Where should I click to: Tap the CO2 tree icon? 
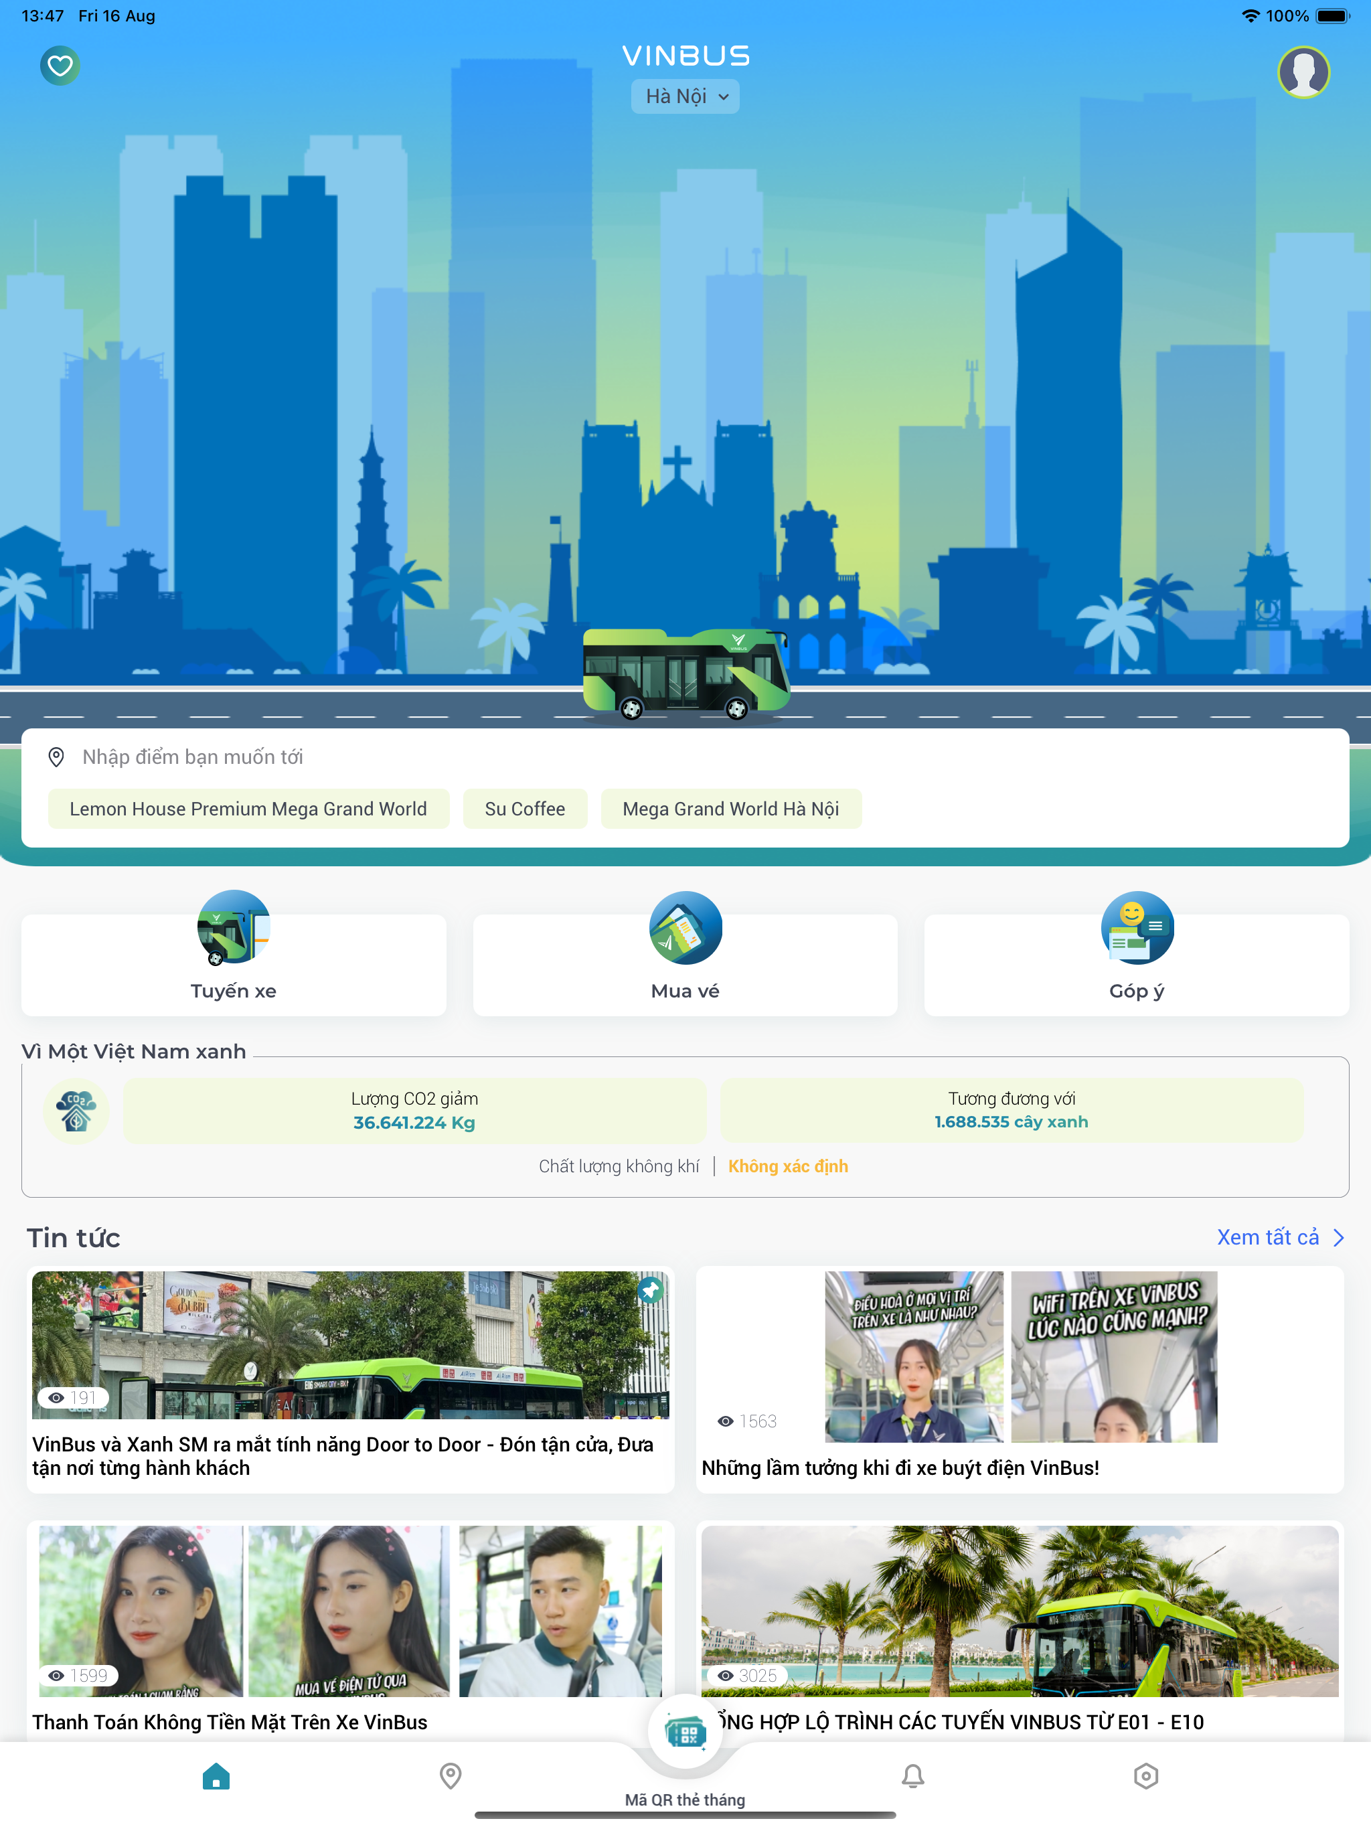pos(76,1111)
